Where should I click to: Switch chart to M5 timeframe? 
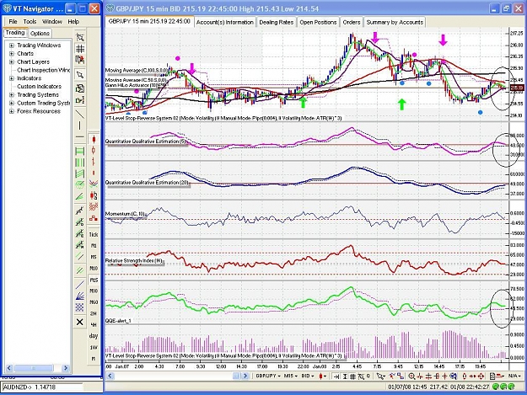click(94, 257)
